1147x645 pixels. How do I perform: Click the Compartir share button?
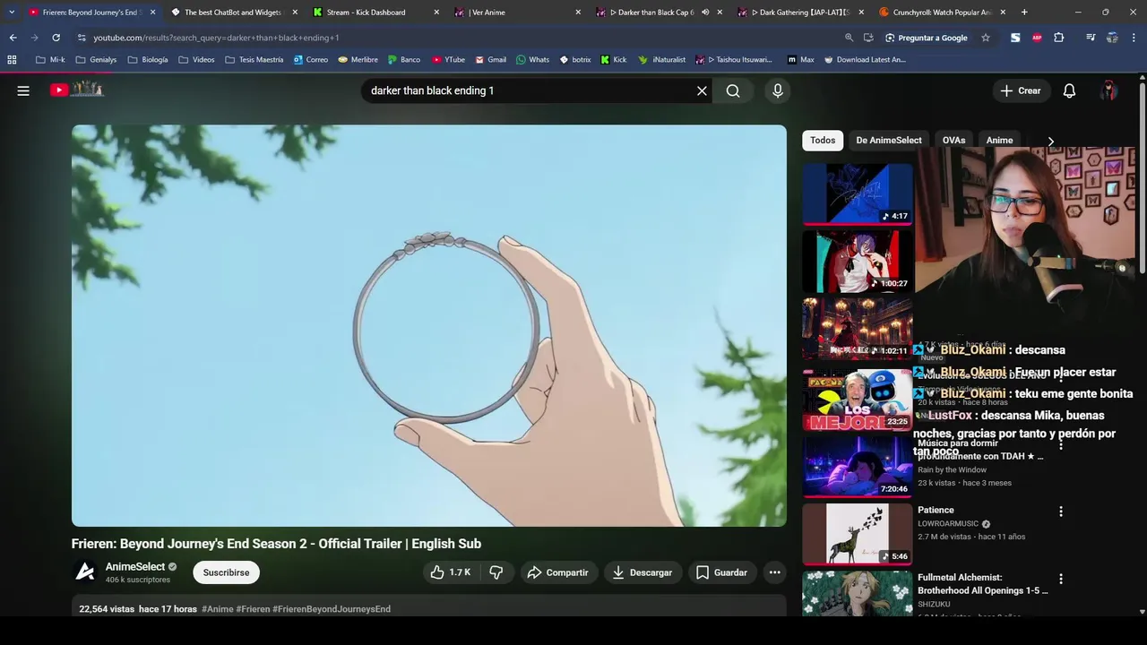[x=557, y=572]
